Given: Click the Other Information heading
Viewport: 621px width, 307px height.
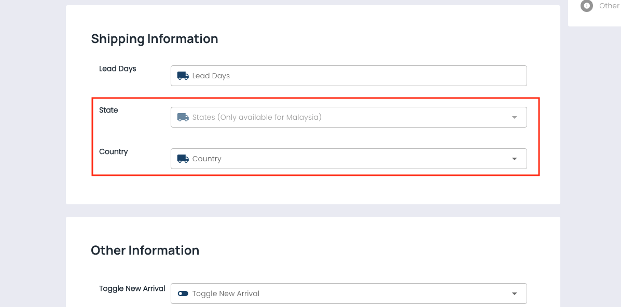Looking at the screenshot, I should pyautogui.click(x=145, y=250).
